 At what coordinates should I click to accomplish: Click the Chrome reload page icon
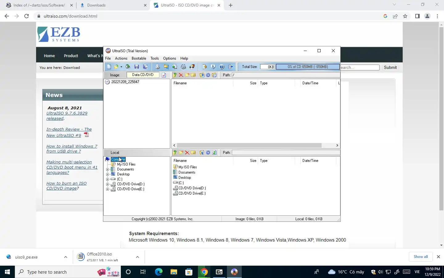[x=27, y=16]
